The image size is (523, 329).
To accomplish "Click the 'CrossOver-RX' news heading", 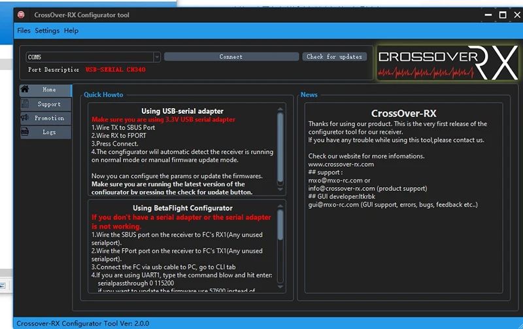I will (403, 113).
